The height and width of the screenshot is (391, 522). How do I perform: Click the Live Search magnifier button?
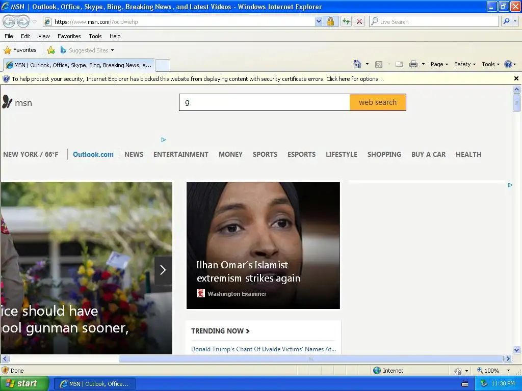coord(506,21)
